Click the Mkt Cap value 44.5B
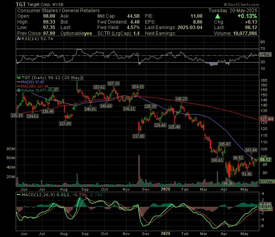Viewport: 275px width, 237px height. point(133,16)
